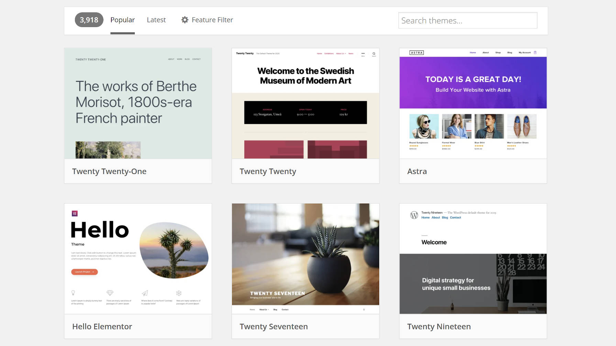Expand the down arrow in Twenty Seventeen footer
Viewport: 616px width, 346px height.
363,309
